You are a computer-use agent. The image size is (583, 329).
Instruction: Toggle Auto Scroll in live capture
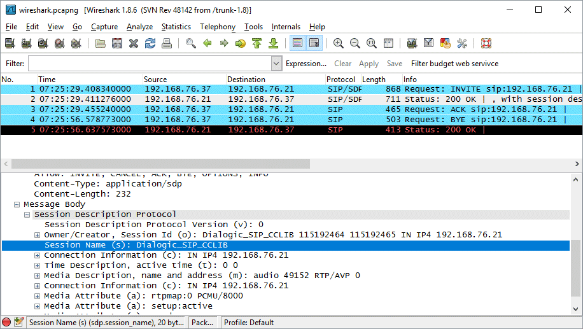(x=314, y=43)
